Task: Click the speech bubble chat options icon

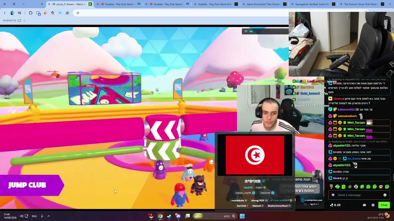Action: [364, 205]
